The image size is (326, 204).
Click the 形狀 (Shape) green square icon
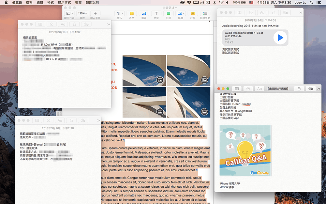[x=168, y=14]
